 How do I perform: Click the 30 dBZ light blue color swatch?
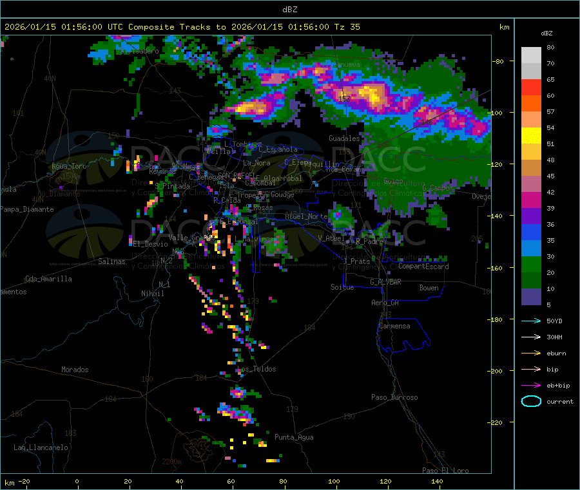[x=531, y=249]
